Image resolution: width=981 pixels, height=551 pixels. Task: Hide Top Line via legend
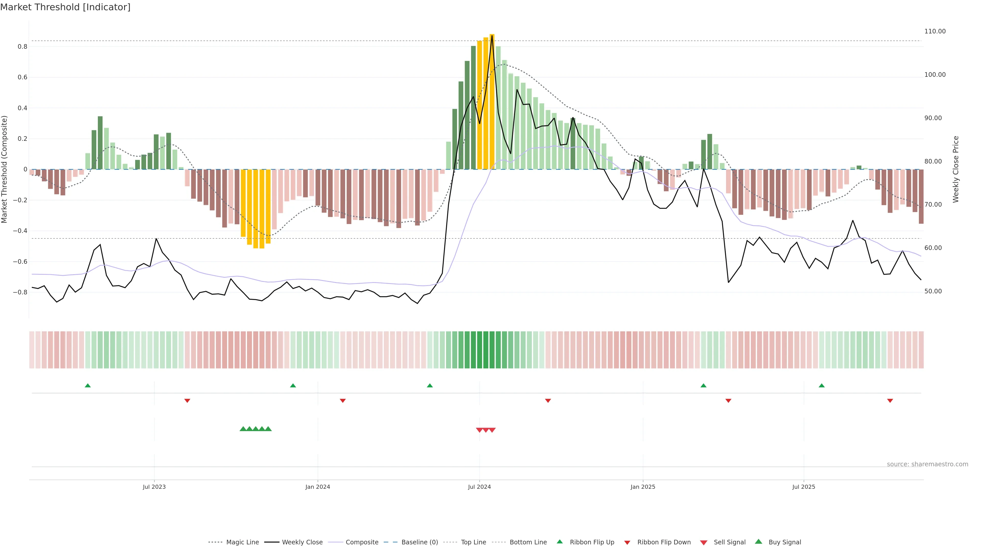473,542
